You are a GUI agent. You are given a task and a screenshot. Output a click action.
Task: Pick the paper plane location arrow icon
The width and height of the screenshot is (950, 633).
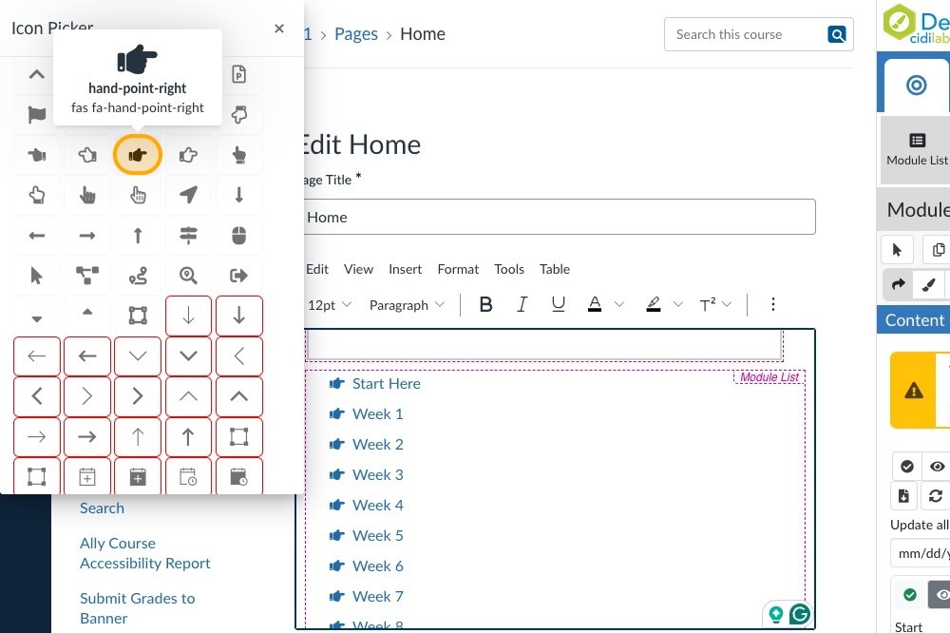(188, 195)
